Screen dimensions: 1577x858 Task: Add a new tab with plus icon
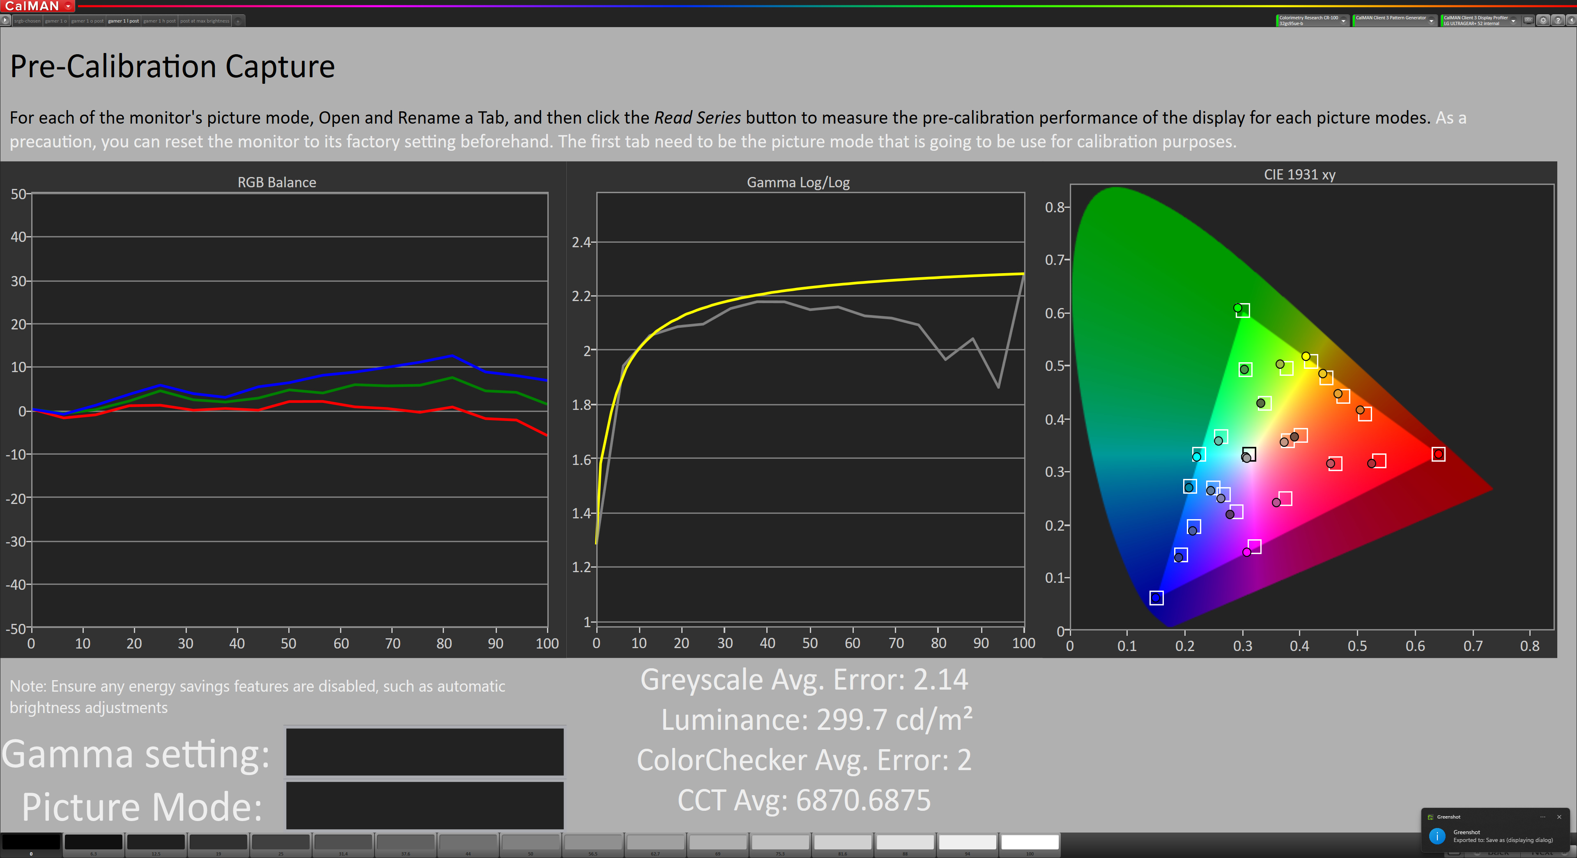pos(238,21)
